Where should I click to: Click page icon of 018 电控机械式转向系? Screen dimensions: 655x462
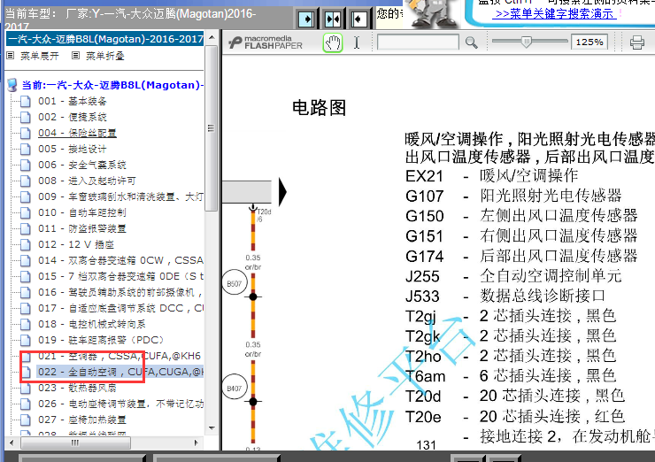(x=26, y=324)
